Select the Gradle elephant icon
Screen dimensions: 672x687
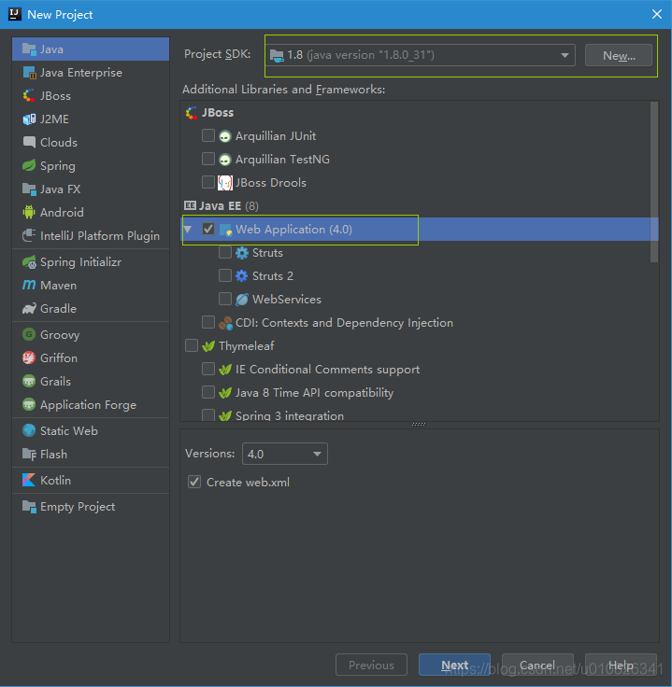pos(29,308)
